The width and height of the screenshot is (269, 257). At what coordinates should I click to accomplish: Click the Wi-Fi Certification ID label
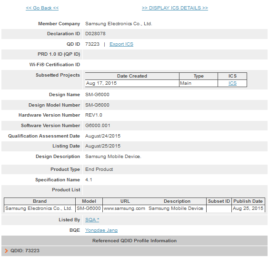(55, 65)
